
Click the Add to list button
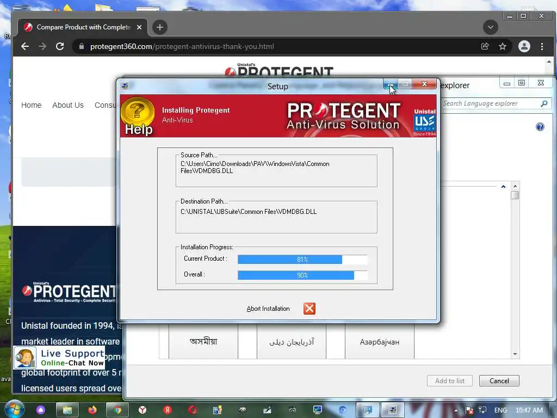coord(450,380)
